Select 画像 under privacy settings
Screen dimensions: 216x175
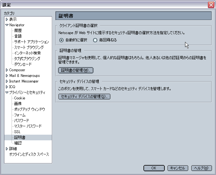click(x=18, y=104)
